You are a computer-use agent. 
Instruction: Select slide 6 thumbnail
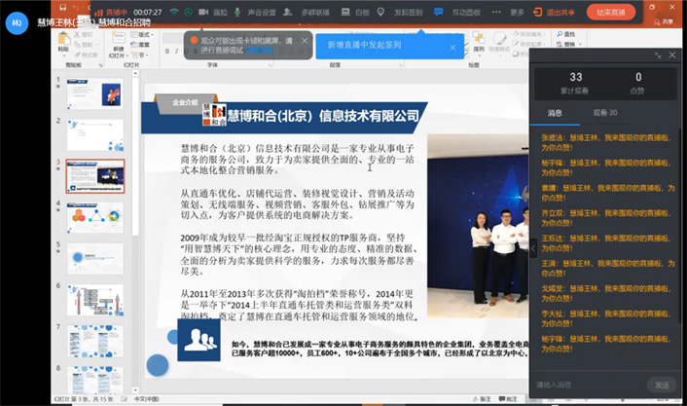click(95, 300)
